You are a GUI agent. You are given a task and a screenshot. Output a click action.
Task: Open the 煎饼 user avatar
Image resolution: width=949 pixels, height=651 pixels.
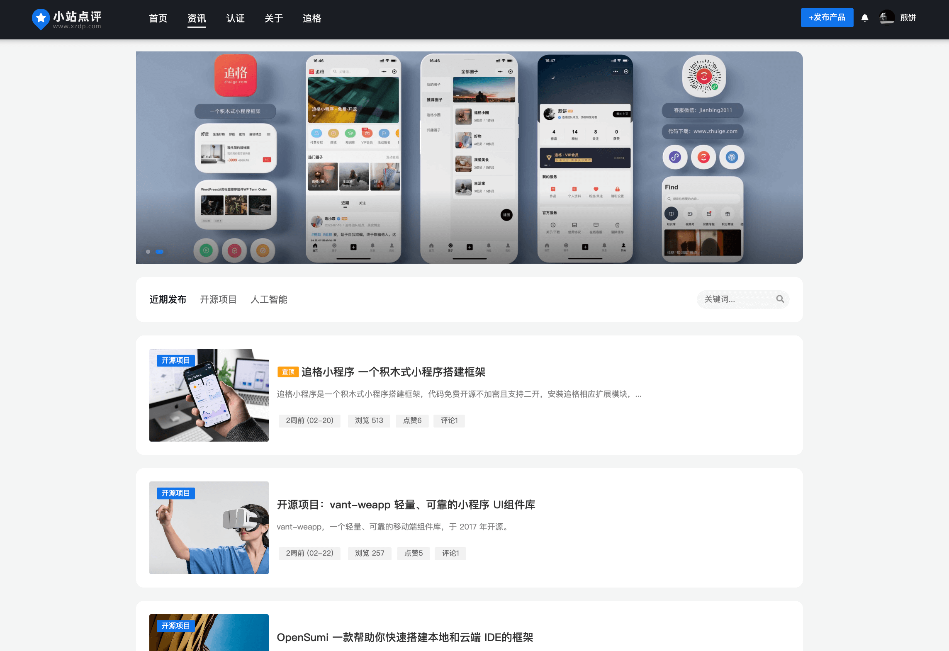[x=887, y=17]
